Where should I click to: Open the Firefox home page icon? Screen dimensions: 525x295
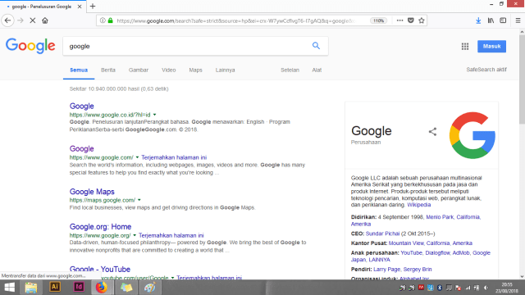tap(45, 20)
